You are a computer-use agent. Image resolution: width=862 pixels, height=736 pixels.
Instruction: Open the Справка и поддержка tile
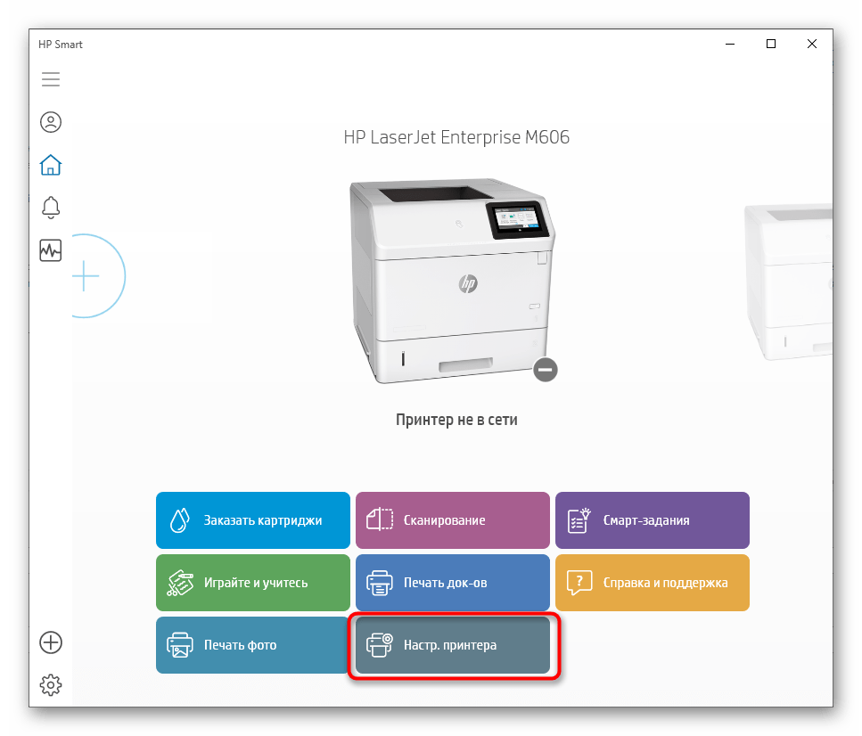point(652,583)
